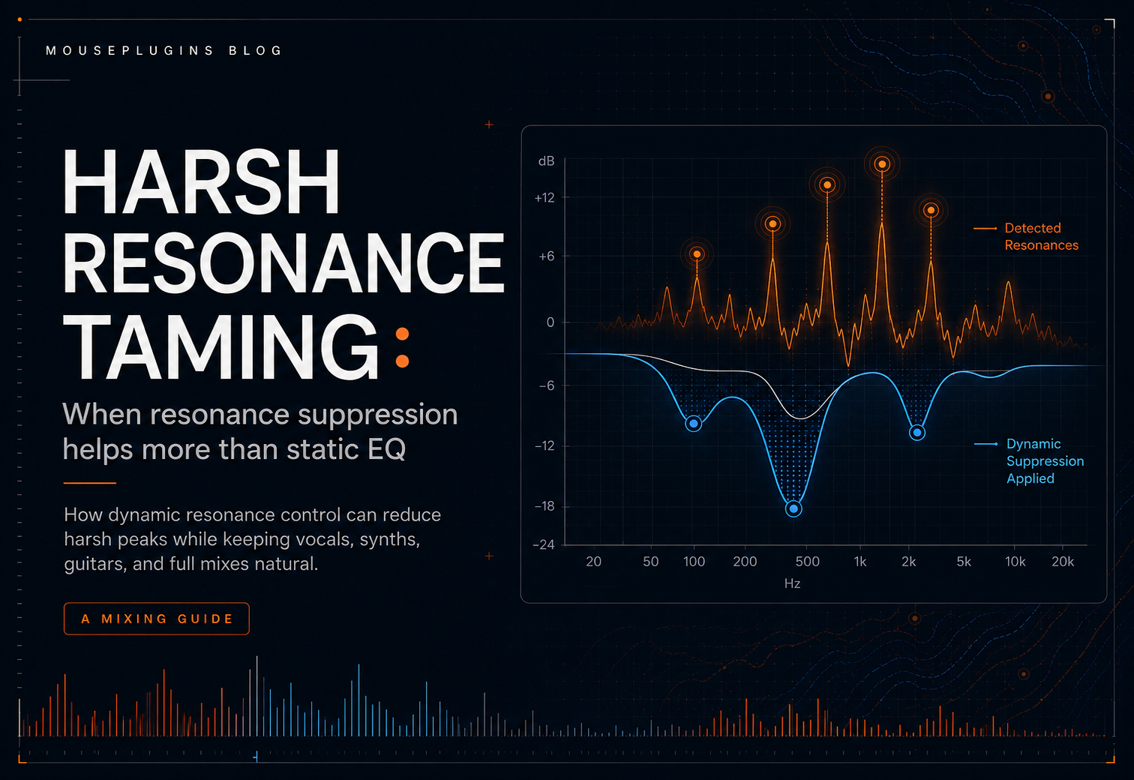Click the +12 dB axis label
Screen dimensions: 1134x780
click(x=544, y=198)
